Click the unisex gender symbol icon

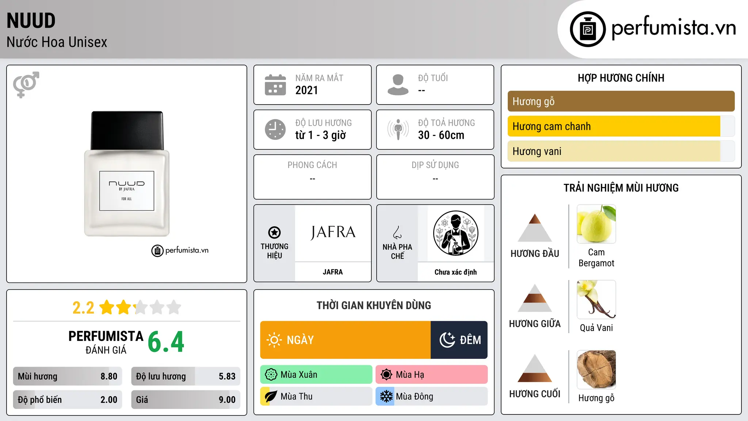26,84
